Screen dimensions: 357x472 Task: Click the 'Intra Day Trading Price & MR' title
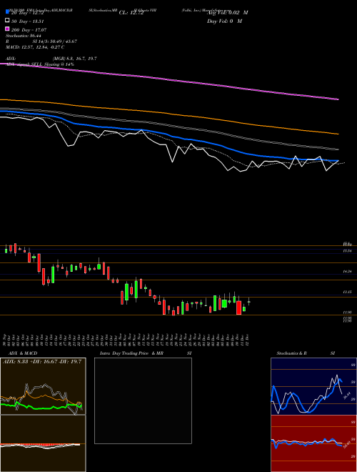tap(131, 353)
